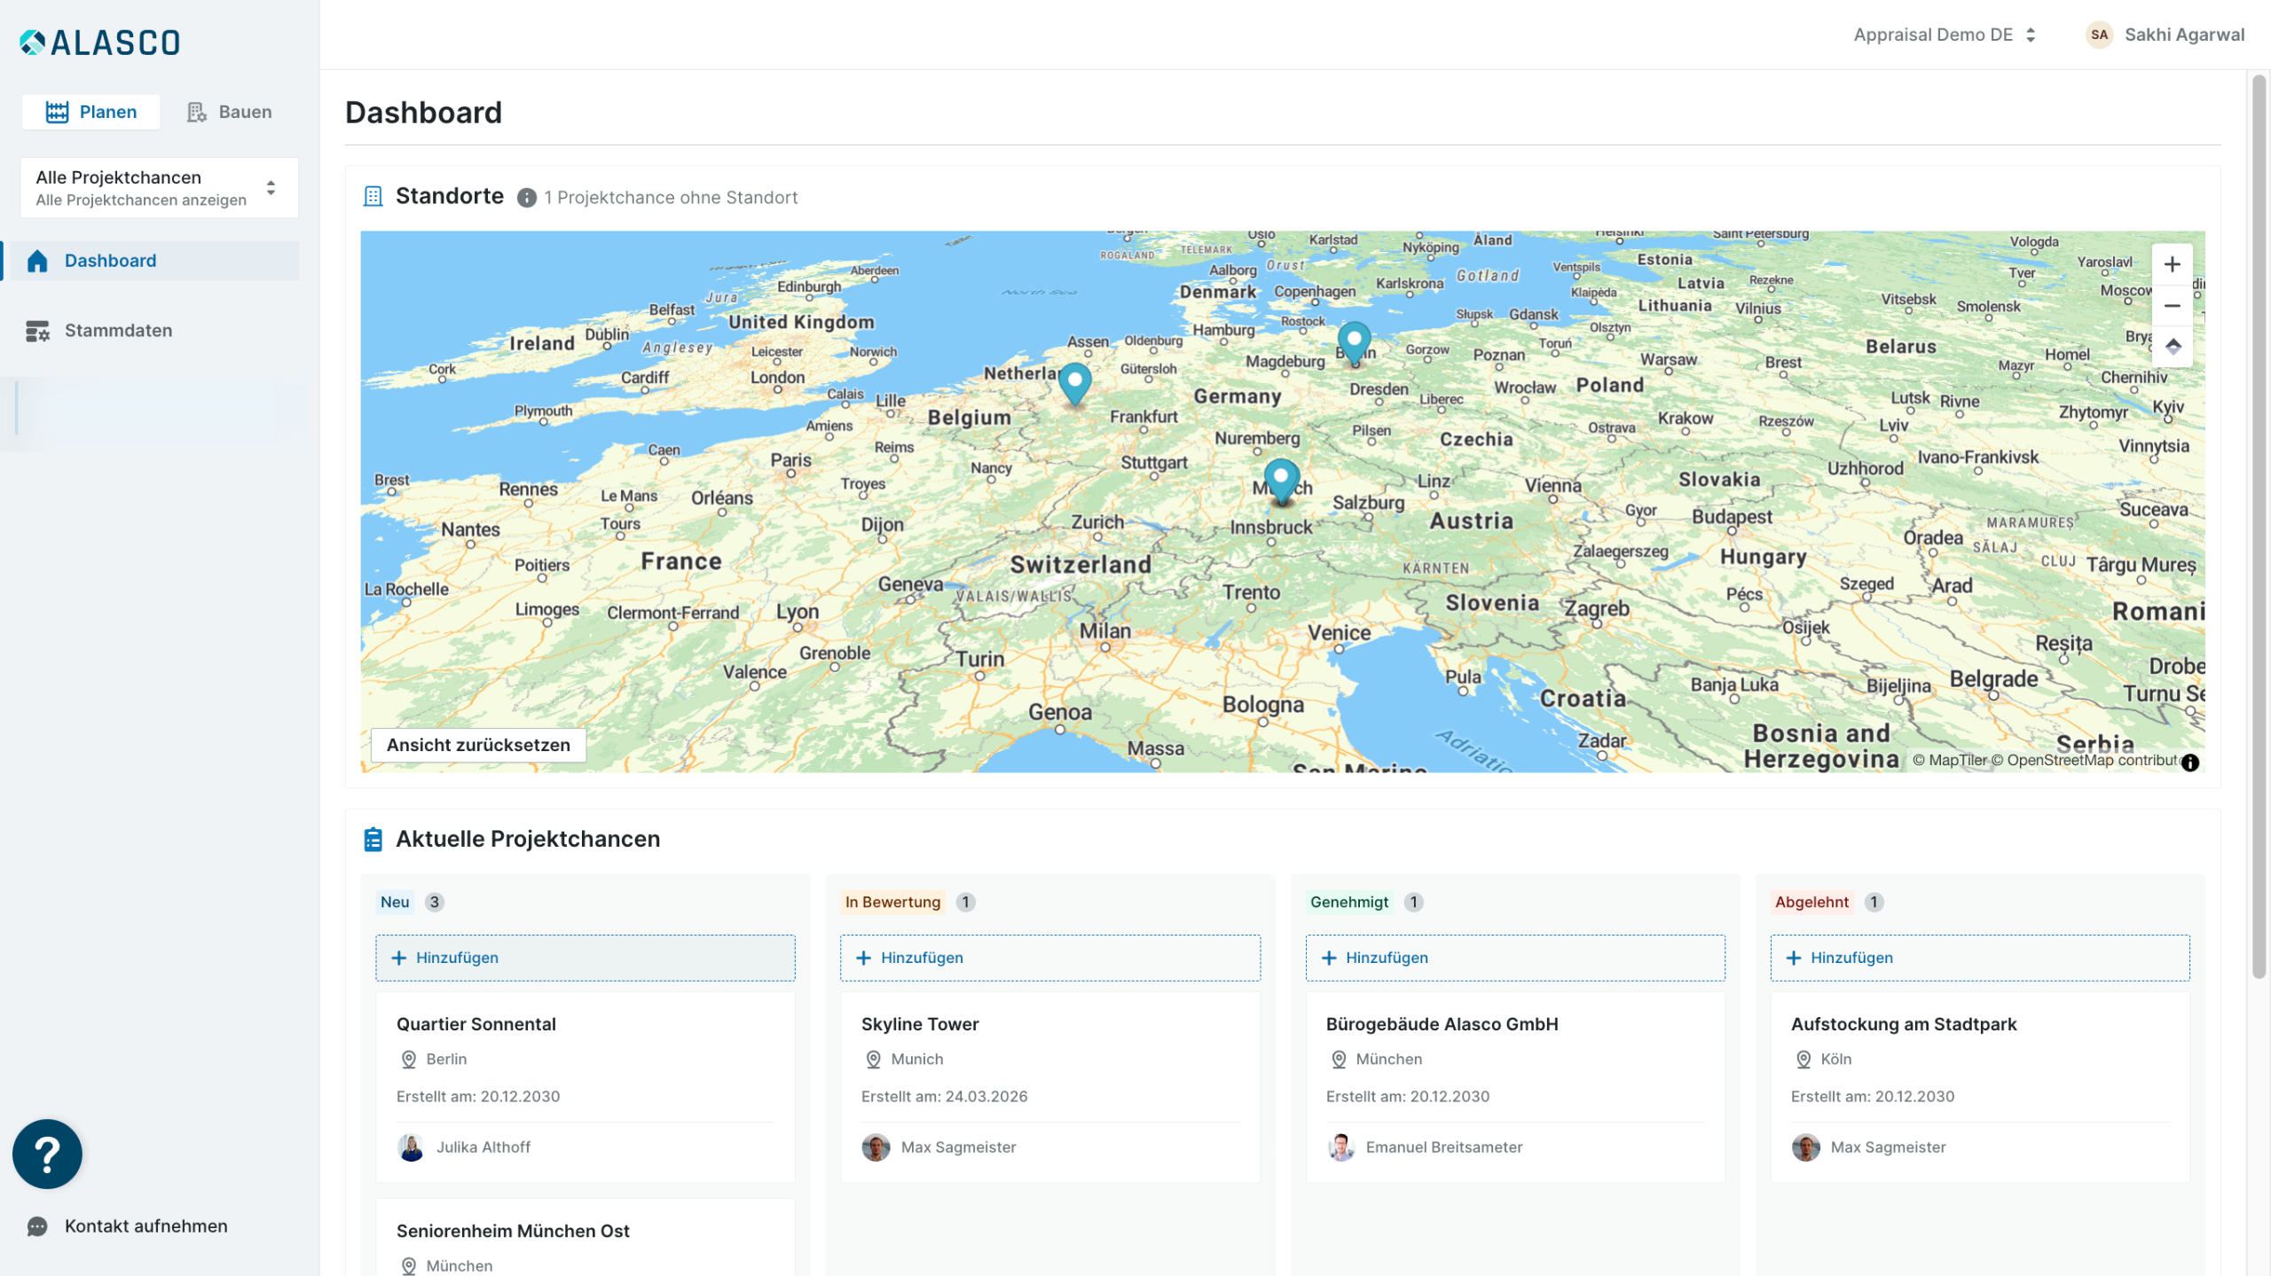The width and height of the screenshot is (2271, 1276).
Task: Click the map zoom in plus icon
Action: click(2171, 264)
